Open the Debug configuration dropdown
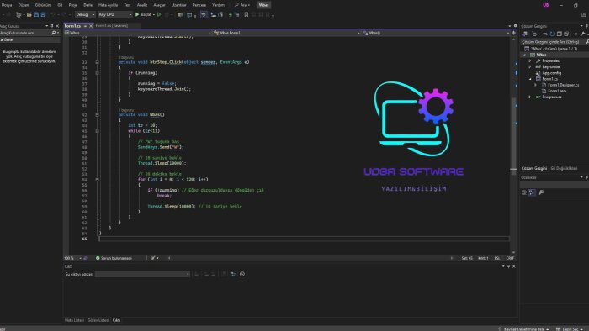589x331 pixels. coord(85,14)
